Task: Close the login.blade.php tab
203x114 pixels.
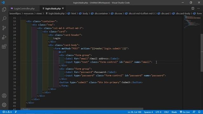Action: tap(63, 9)
